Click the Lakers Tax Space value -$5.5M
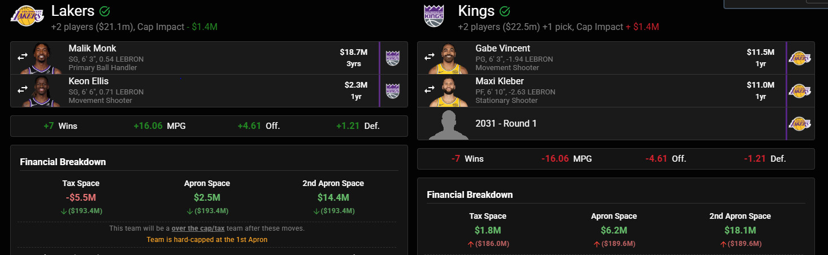 tap(80, 197)
